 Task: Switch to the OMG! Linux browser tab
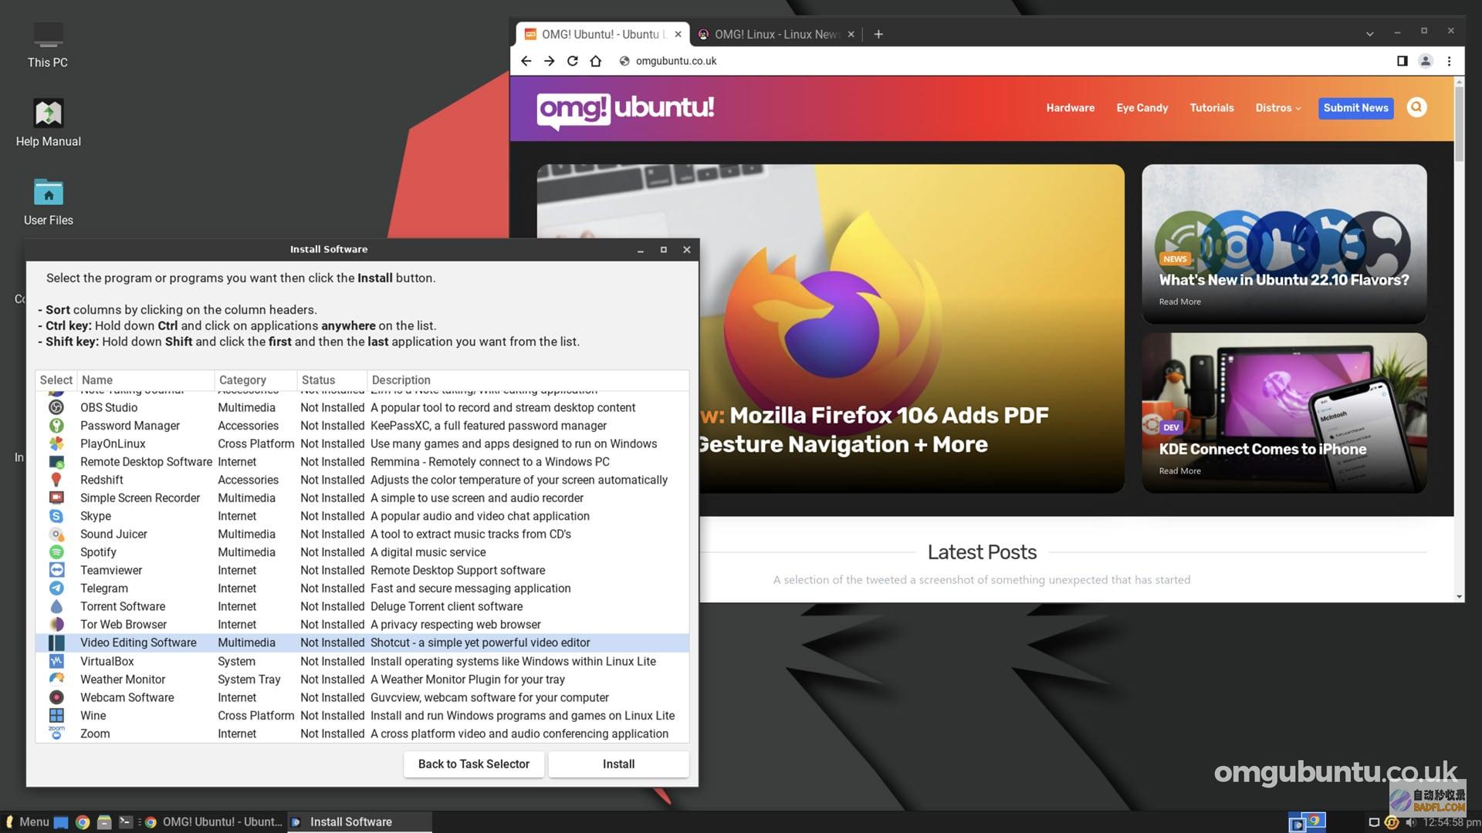click(776, 34)
